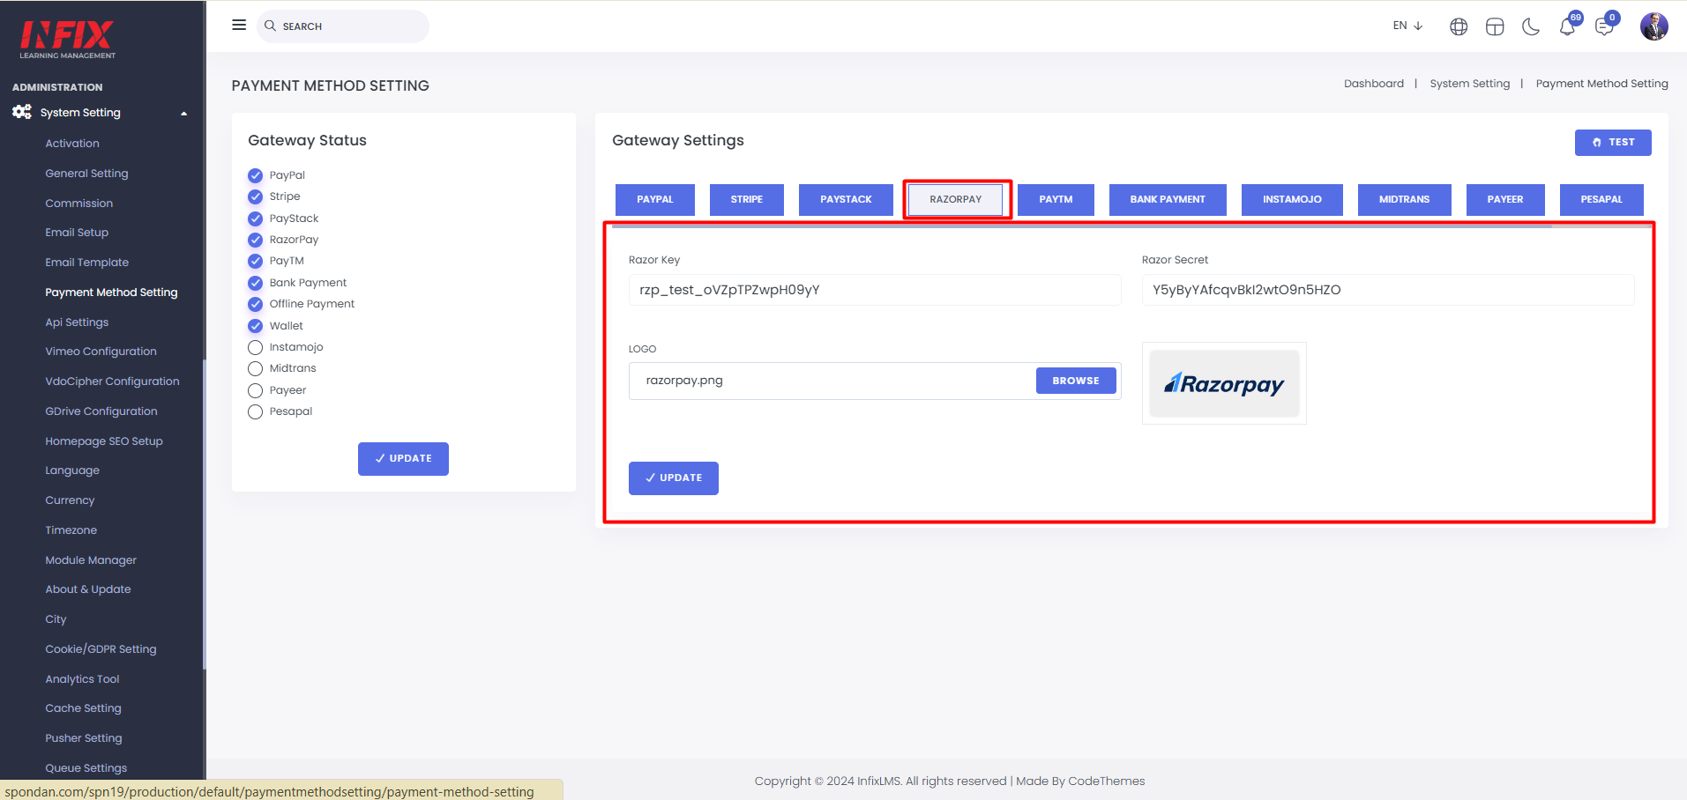Click the Razorpay logo preview thumbnail
The width and height of the screenshot is (1687, 800).
click(x=1224, y=383)
